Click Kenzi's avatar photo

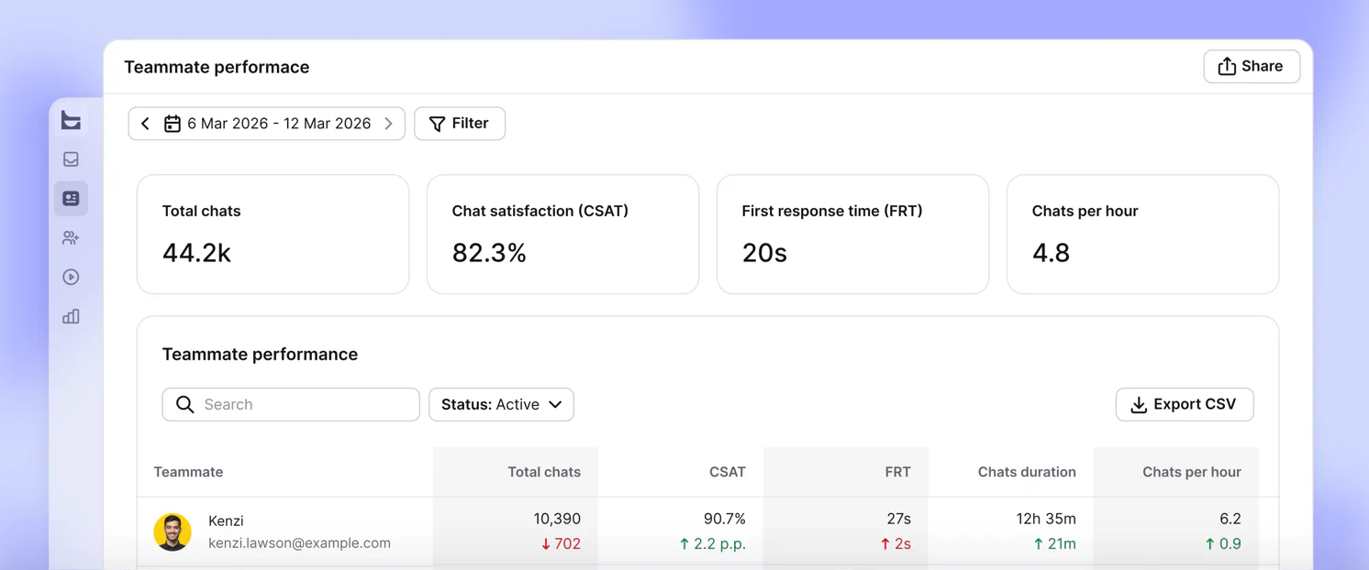point(173,532)
